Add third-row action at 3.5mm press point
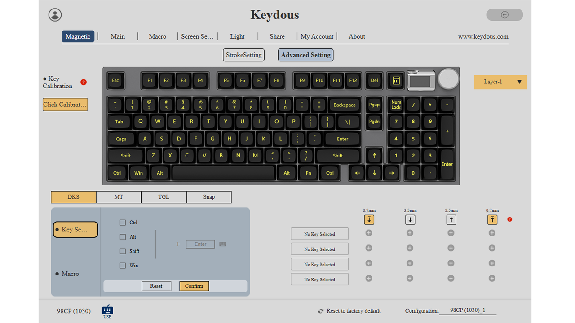 pyautogui.click(x=410, y=263)
